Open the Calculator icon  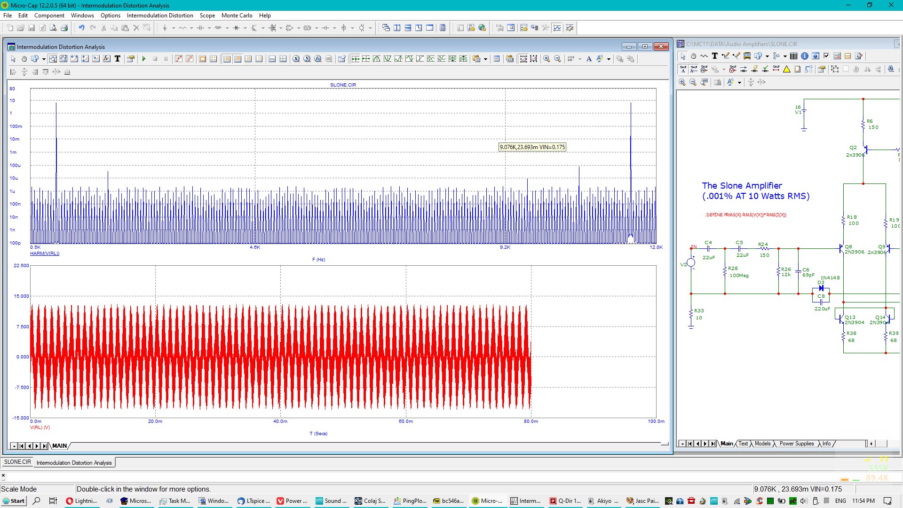point(443,28)
